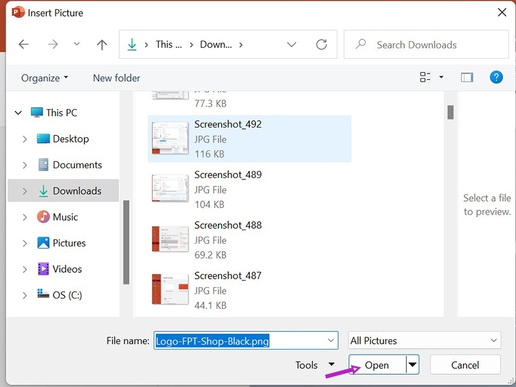Select 'Down...' breadcrumb in address bar

tap(216, 45)
